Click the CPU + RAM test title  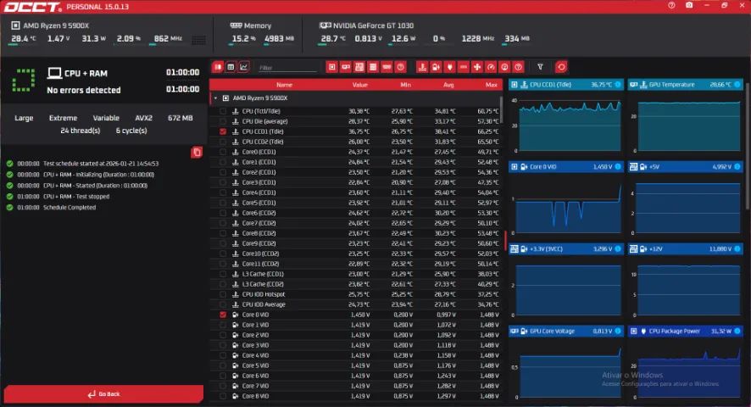click(86, 74)
